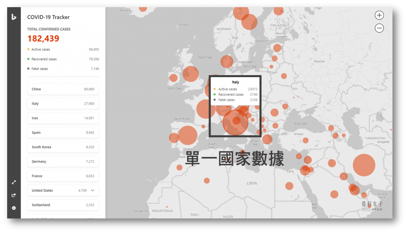Click the COVID-19 Tracker title

[x=48, y=17]
